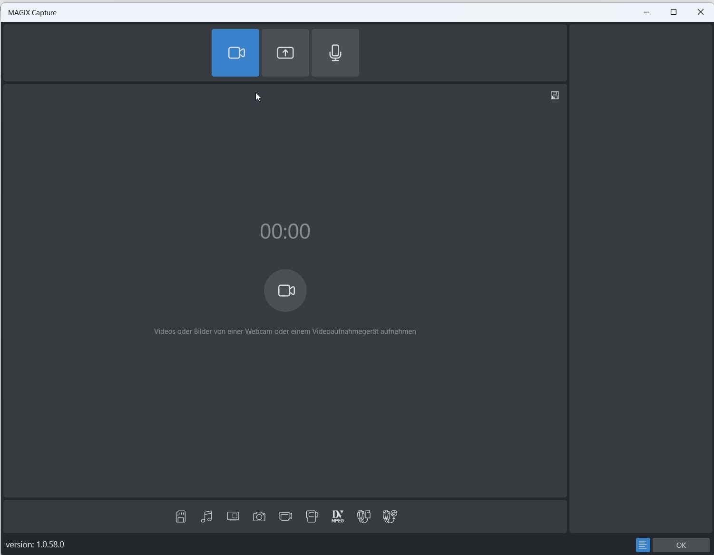This screenshot has height=555, width=714.
Task: Confirm with the OK button
Action: coord(681,545)
